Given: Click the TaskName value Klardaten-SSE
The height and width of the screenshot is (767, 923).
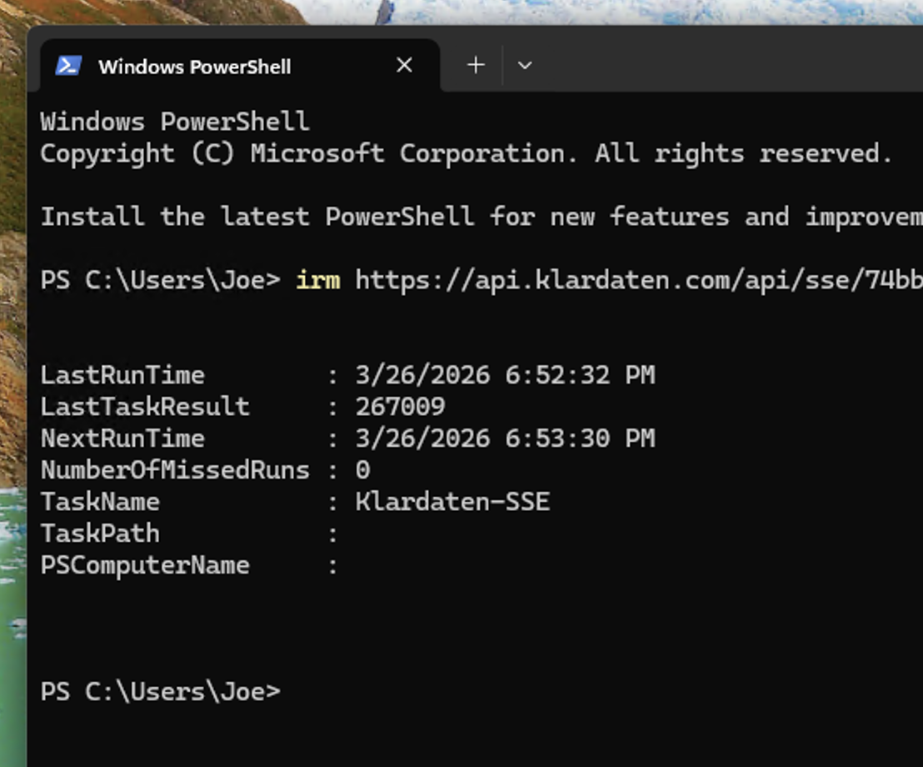Looking at the screenshot, I should pos(452,502).
